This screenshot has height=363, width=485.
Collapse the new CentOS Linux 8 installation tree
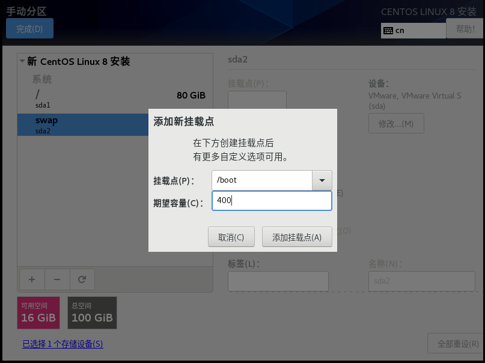coord(22,61)
